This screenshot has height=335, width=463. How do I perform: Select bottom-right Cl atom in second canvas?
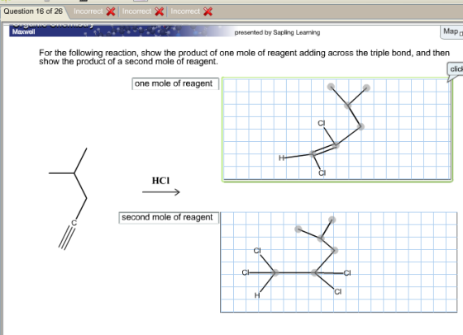click(338, 291)
